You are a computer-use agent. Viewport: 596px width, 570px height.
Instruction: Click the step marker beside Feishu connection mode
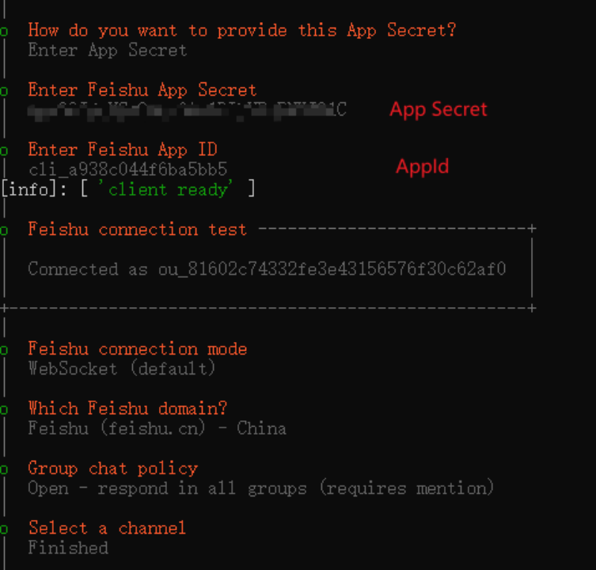[4, 350]
